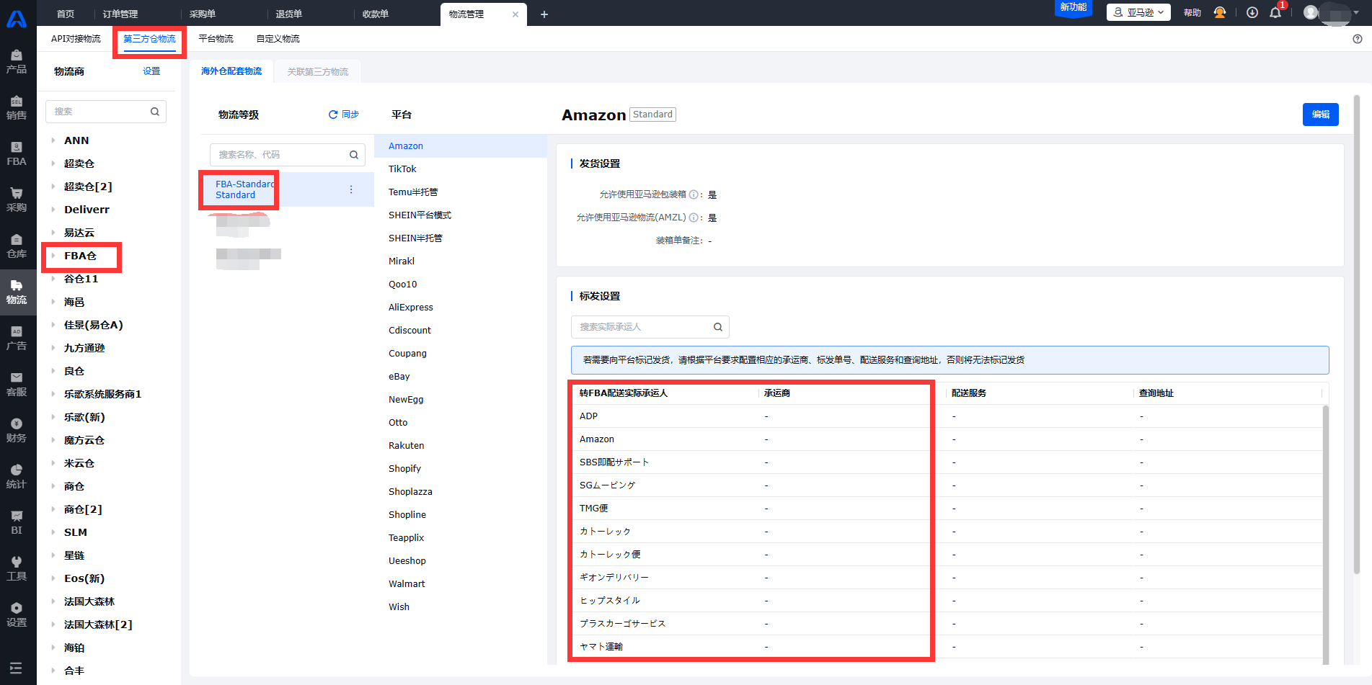1372x685 pixels.
Task: Open the 客服 sidebar module
Action: tap(17, 385)
